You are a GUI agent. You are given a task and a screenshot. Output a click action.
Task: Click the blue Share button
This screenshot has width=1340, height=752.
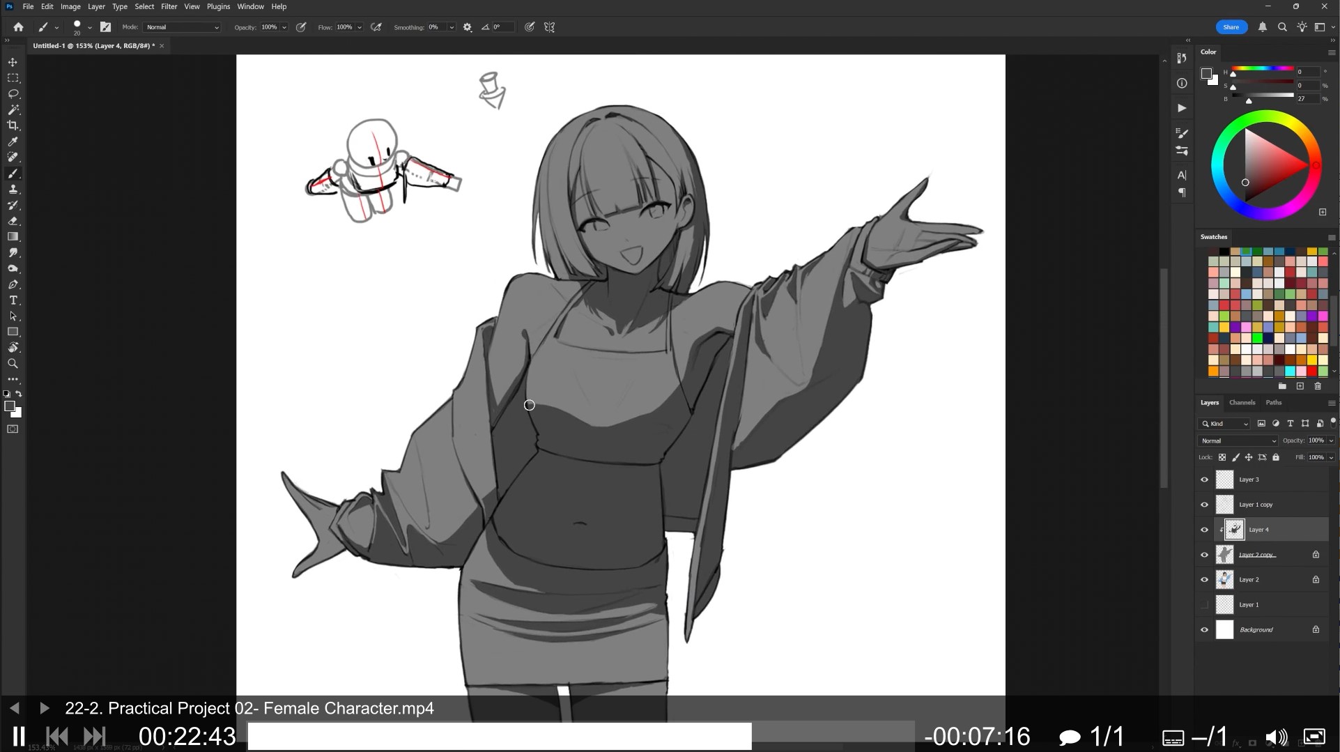(1231, 27)
